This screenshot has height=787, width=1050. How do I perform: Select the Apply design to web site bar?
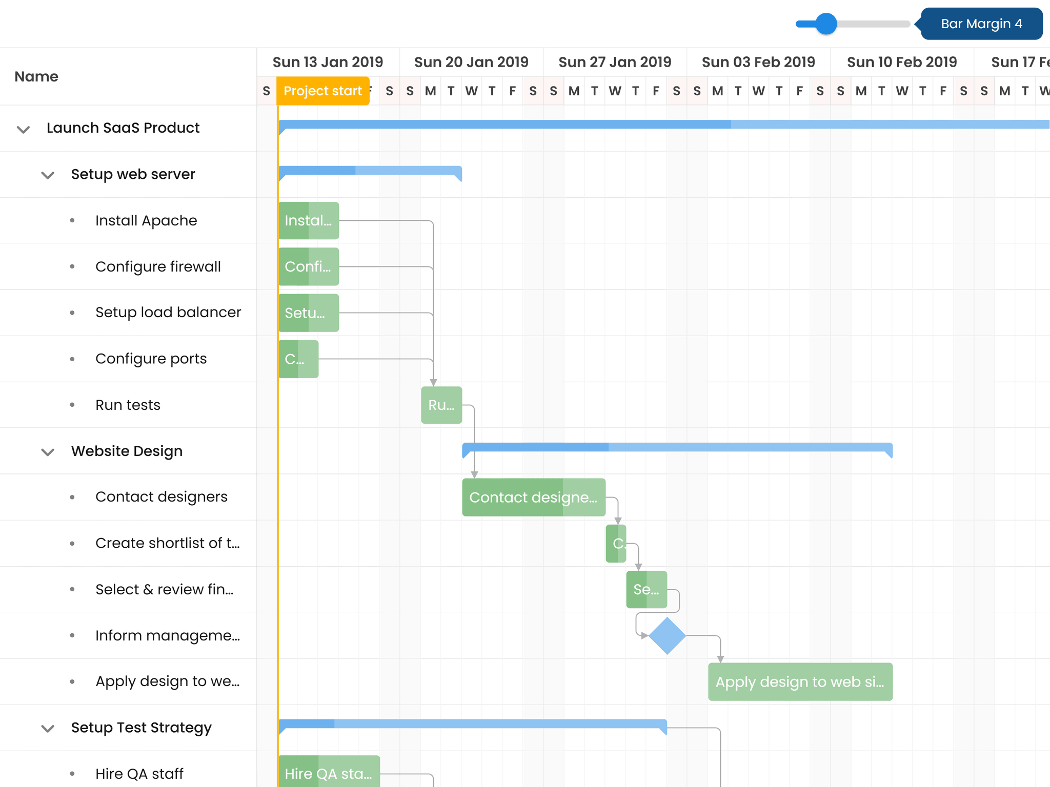pyautogui.click(x=800, y=681)
